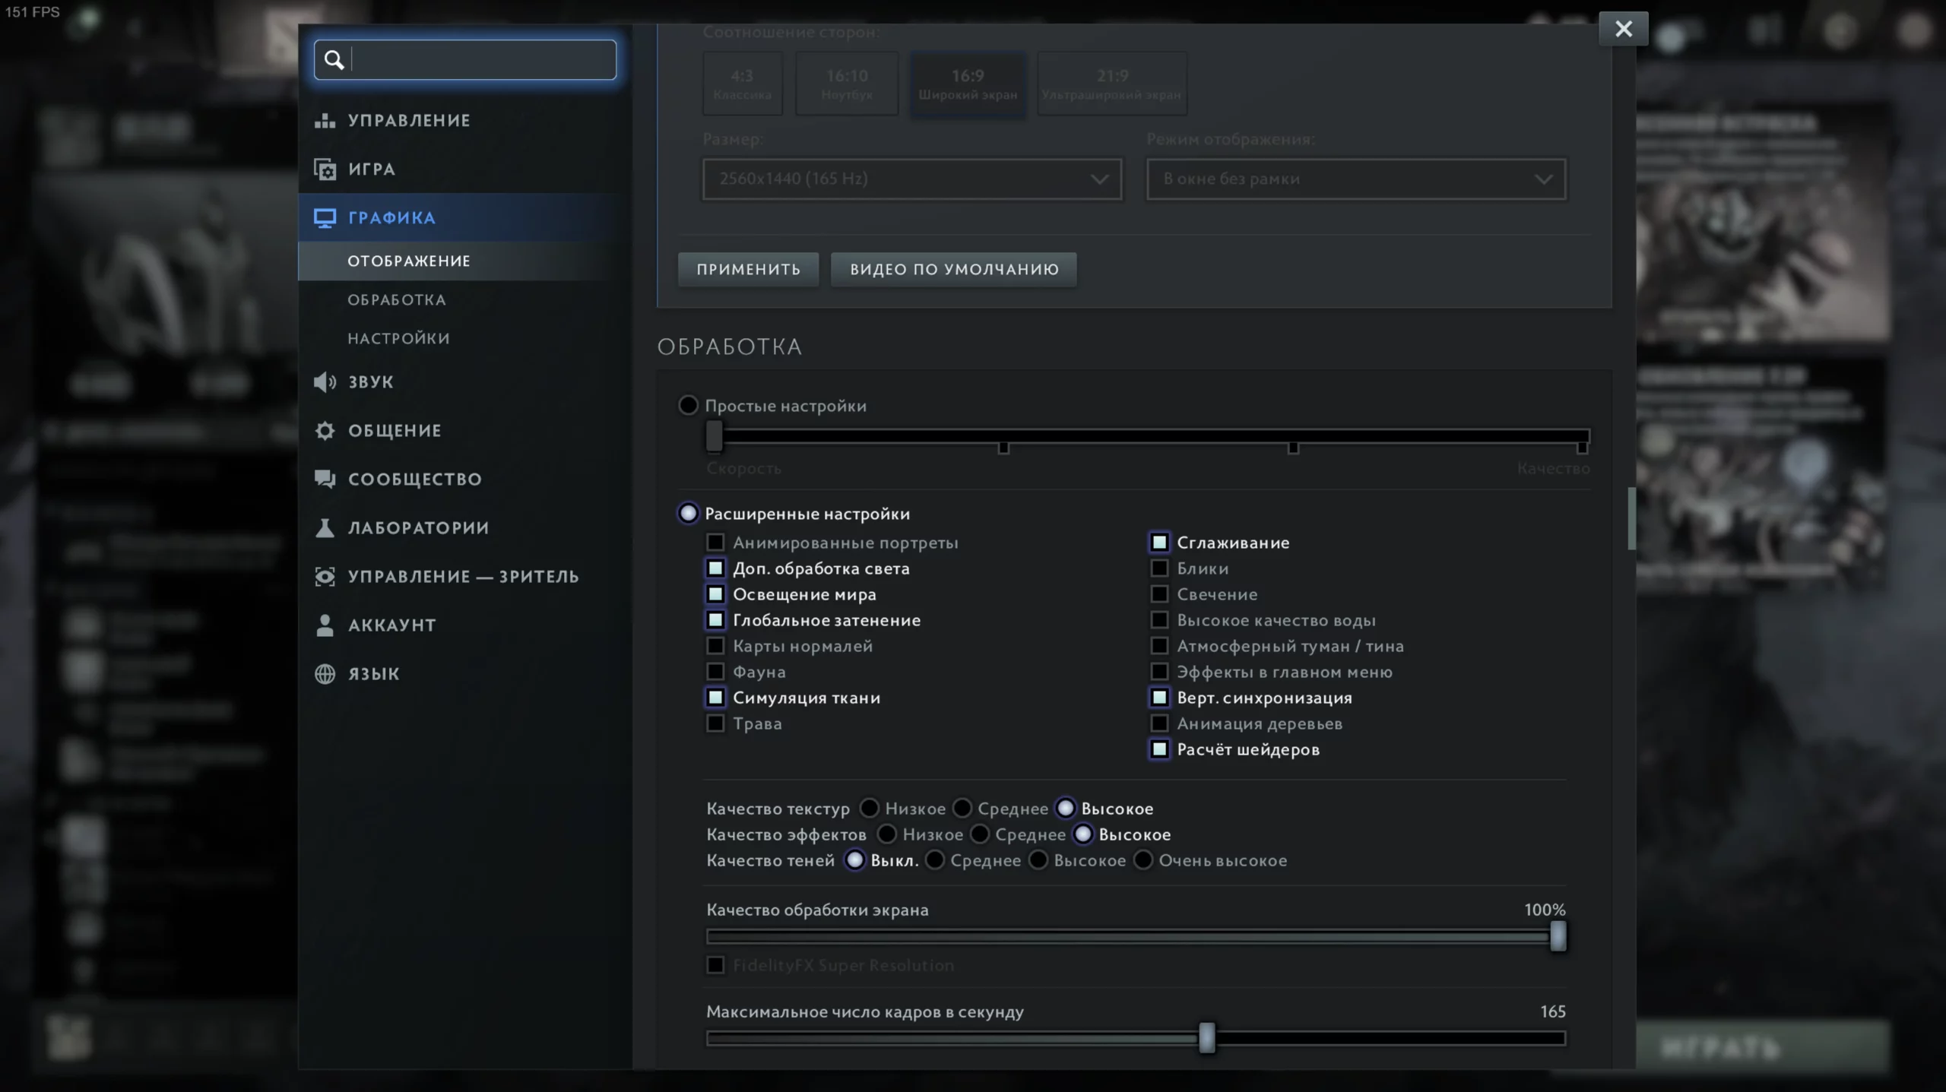The height and width of the screenshot is (1092, 1946).
Task: Go to the Настройки subsection
Action: coord(398,338)
